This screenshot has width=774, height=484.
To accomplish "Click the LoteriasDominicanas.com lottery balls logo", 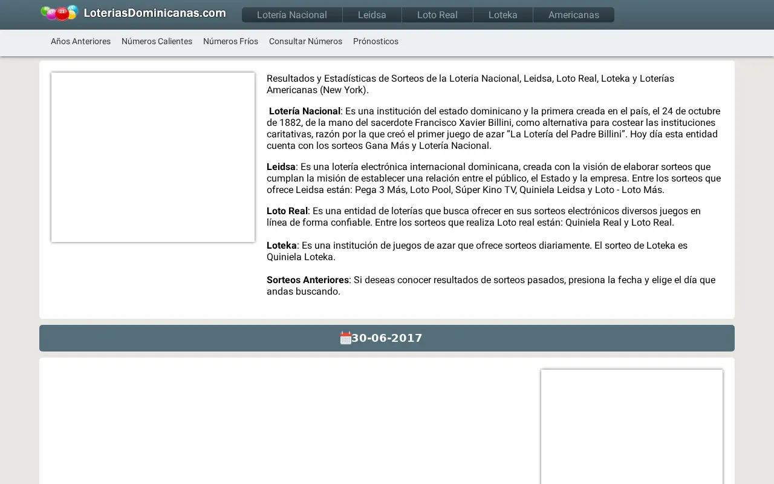I will (59, 13).
